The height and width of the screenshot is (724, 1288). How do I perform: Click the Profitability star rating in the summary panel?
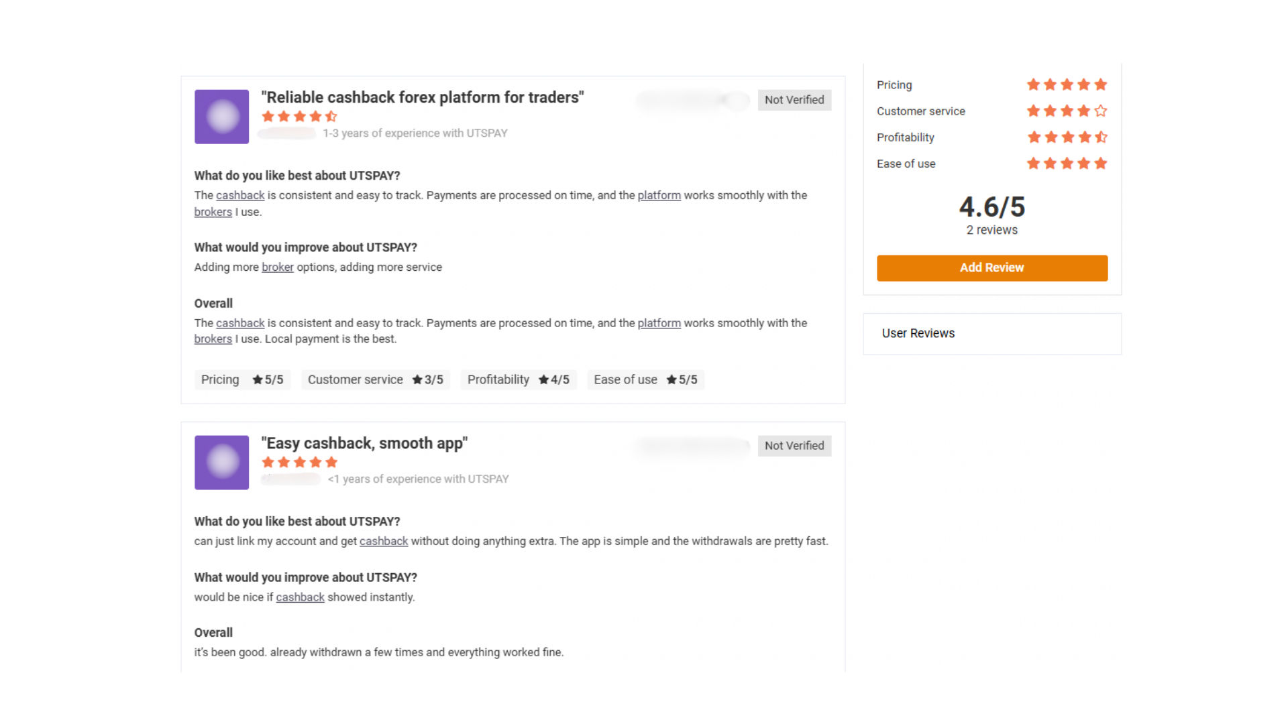pyautogui.click(x=1067, y=137)
